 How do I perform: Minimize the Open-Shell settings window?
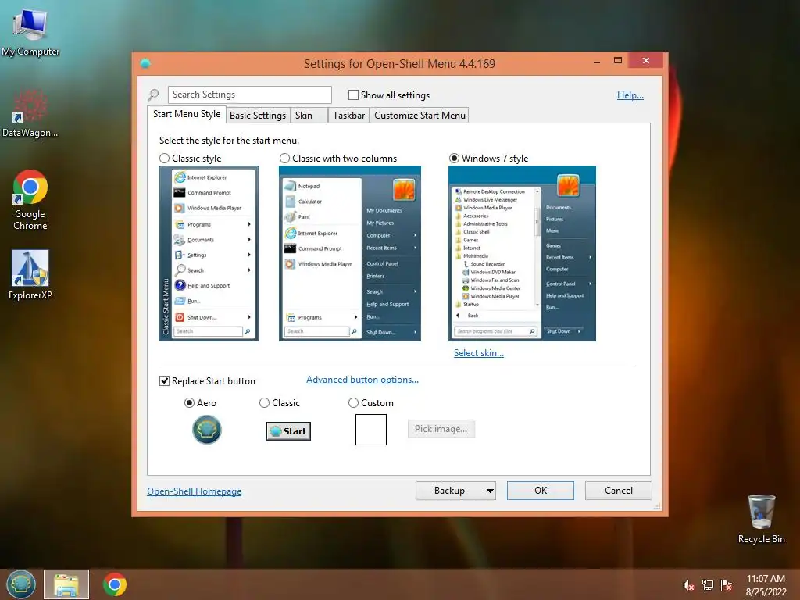[596, 62]
